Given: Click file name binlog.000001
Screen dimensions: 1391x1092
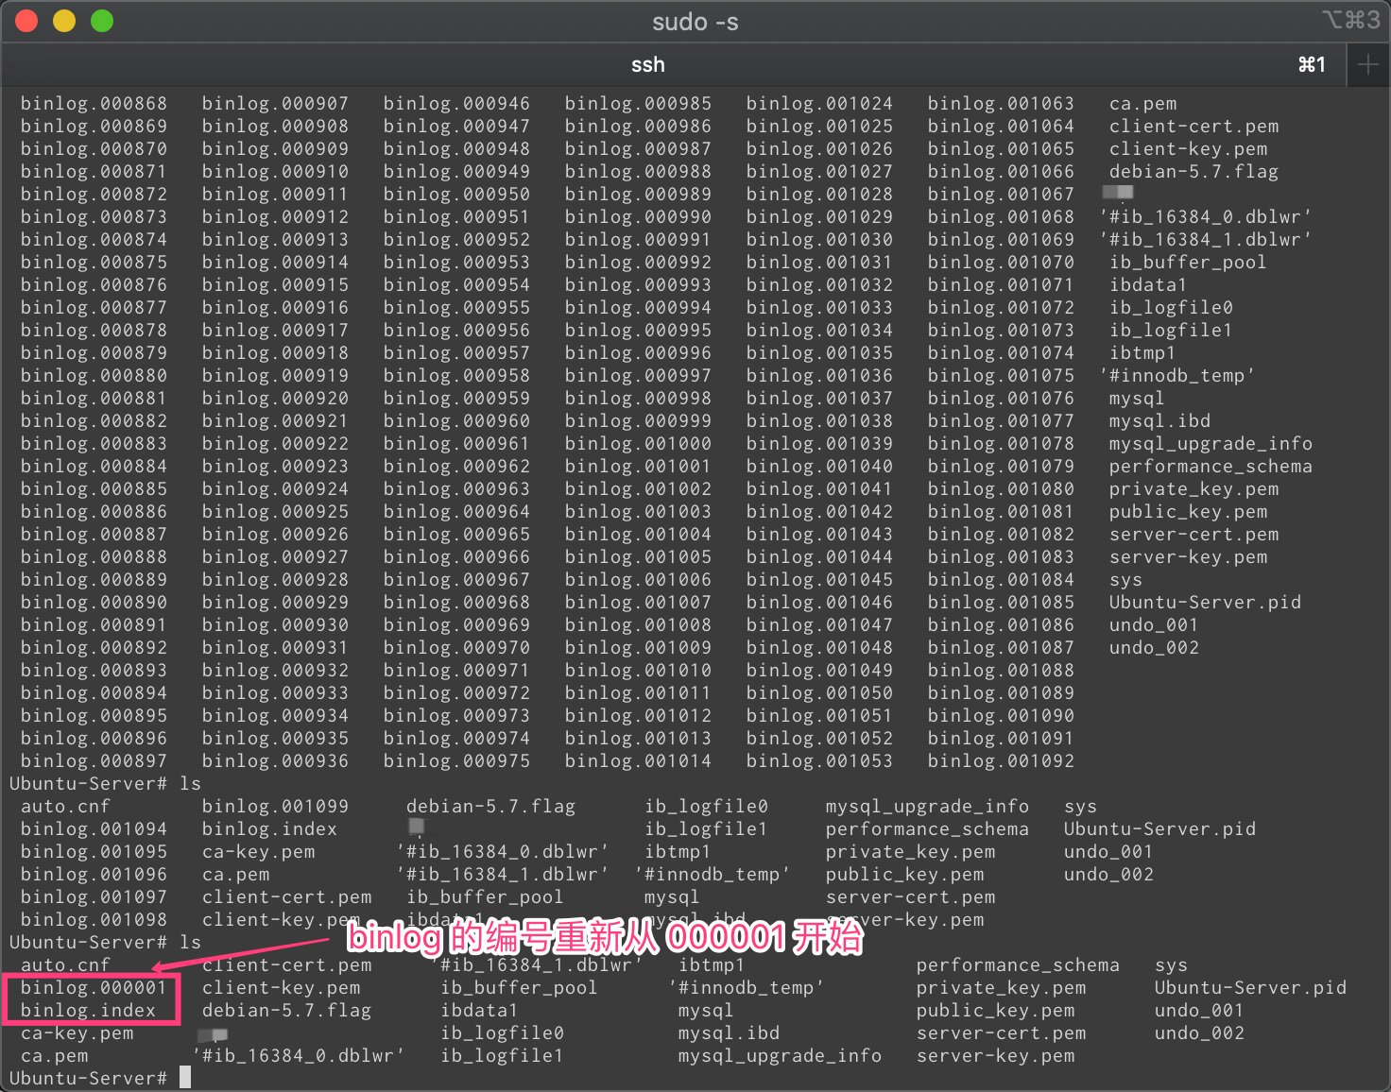Looking at the screenshot, I should tap(94, 987).
